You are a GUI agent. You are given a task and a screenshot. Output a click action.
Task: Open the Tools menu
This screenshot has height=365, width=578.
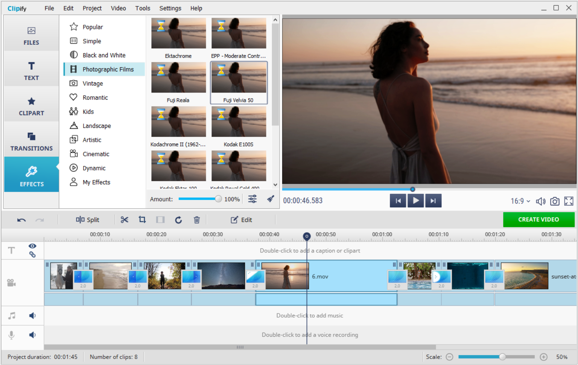(143, 8)
